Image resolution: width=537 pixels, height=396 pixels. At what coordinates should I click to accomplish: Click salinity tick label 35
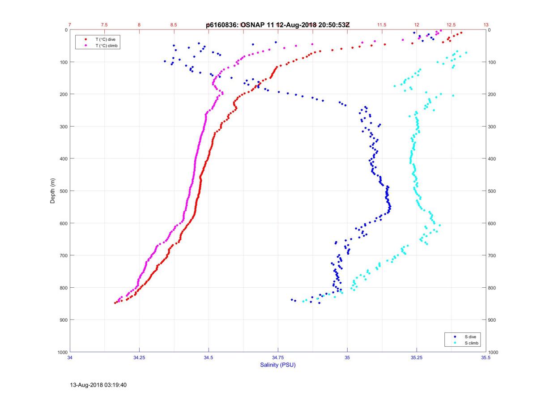coord(347,358)
